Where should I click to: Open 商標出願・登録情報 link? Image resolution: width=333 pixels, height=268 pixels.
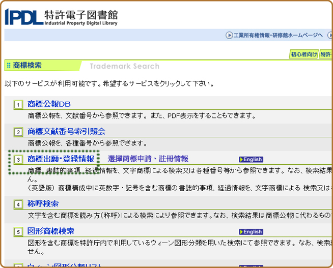(61, 159)
